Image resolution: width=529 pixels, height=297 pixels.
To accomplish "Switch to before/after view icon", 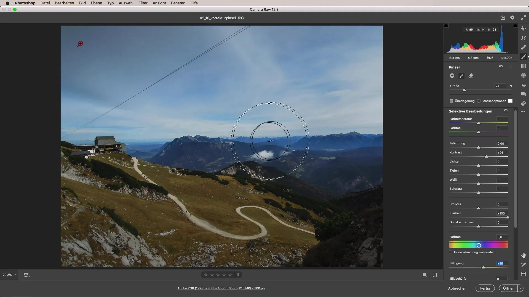I will [x=435, y=275].
